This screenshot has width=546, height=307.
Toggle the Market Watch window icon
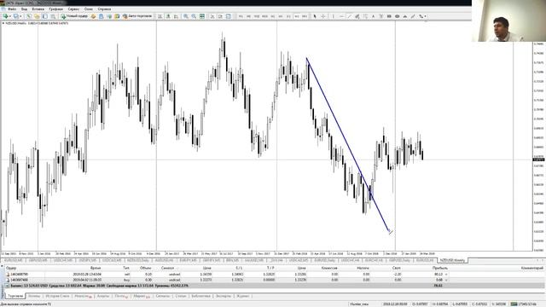(29, 16)
